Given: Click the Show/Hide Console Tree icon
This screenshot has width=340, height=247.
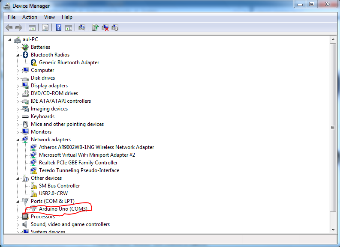Looking at the screenshot, I should [32, 28].
